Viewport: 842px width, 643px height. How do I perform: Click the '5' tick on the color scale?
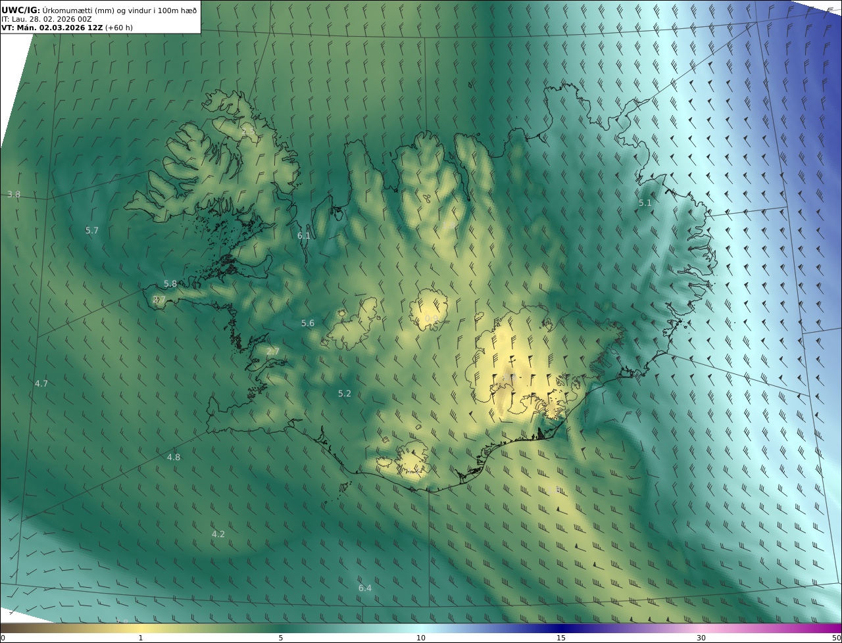[281, 638]
